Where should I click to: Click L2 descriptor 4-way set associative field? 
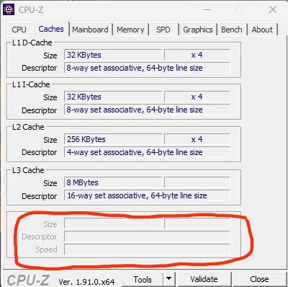(147, 152)
